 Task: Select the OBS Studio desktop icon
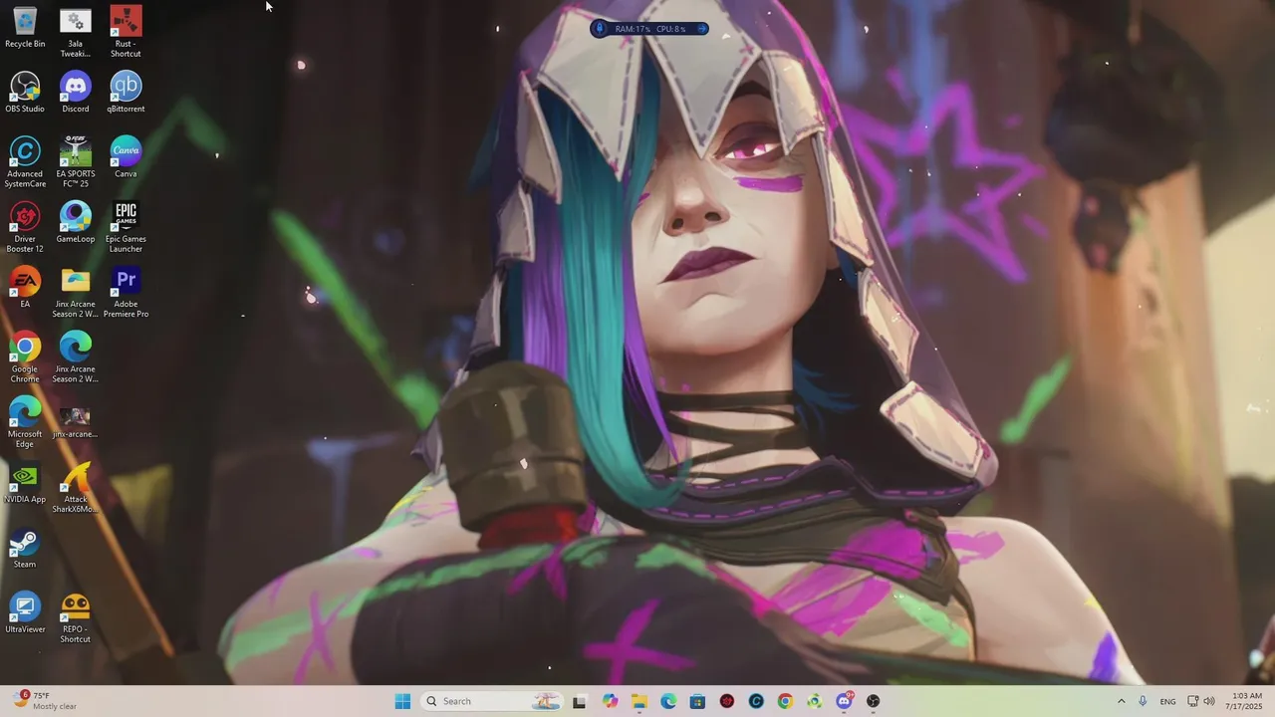[25, 93]
